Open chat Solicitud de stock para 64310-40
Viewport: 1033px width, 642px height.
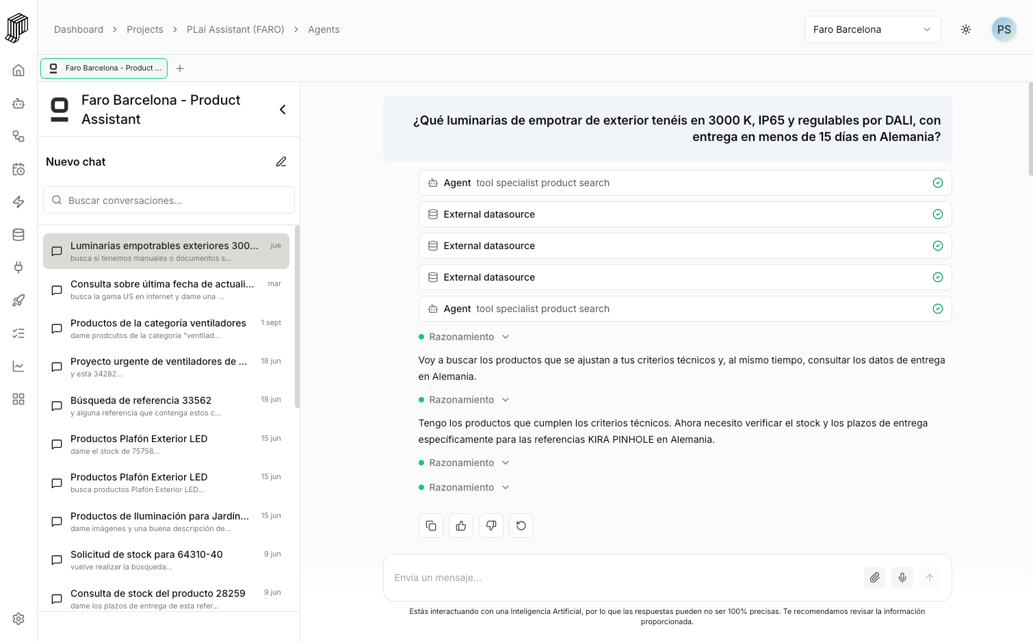pyautogui.click(x=166, y=560)
